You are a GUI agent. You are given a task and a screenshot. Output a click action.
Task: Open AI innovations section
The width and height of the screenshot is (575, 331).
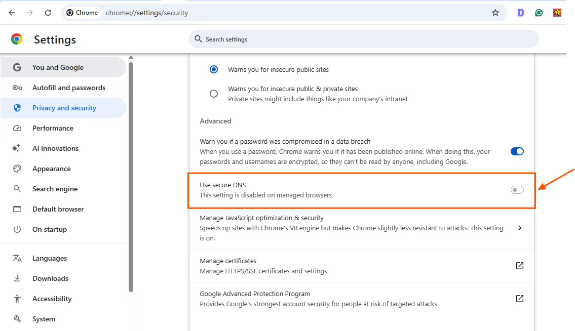63,148
